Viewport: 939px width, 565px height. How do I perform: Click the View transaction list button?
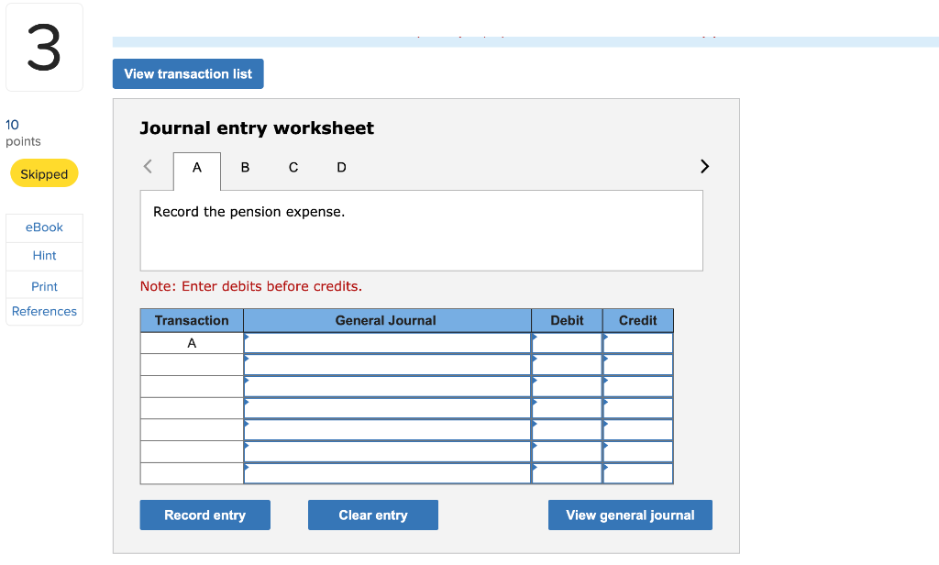point(188,73)
